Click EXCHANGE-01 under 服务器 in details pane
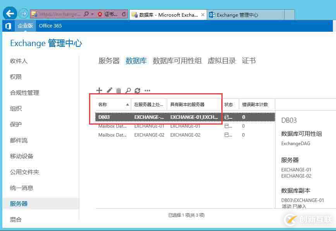This screenshot has height=231, width=336. 296,170
